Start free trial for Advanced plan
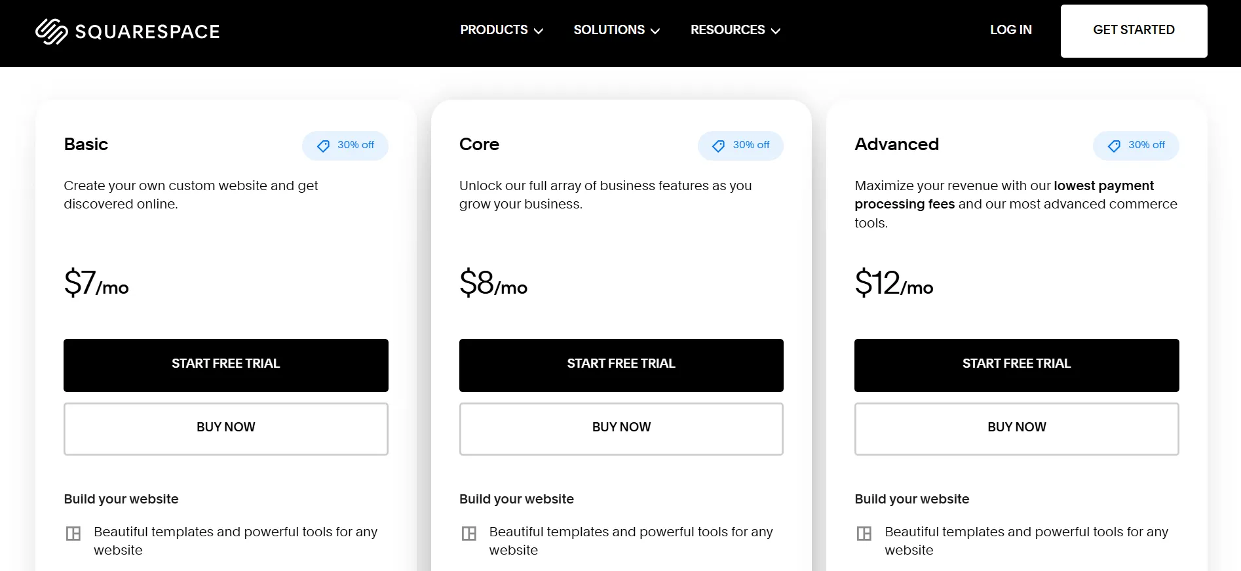 coord(1017,365)
